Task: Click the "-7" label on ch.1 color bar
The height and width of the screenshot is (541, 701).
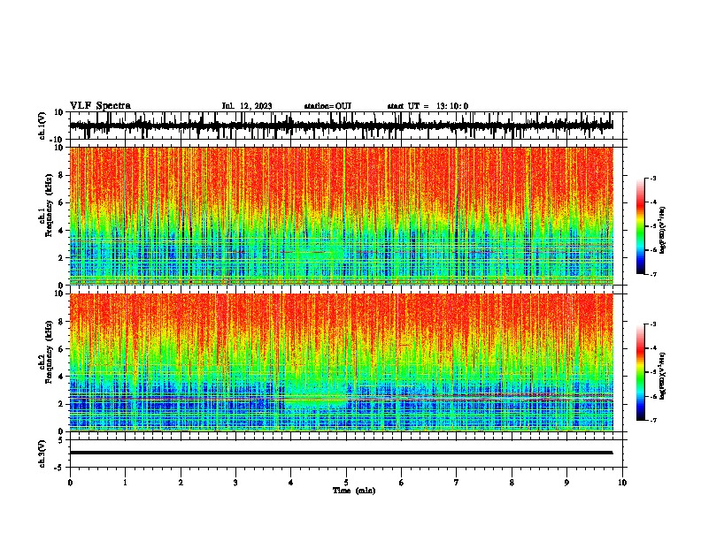Action: click(652, 274)
